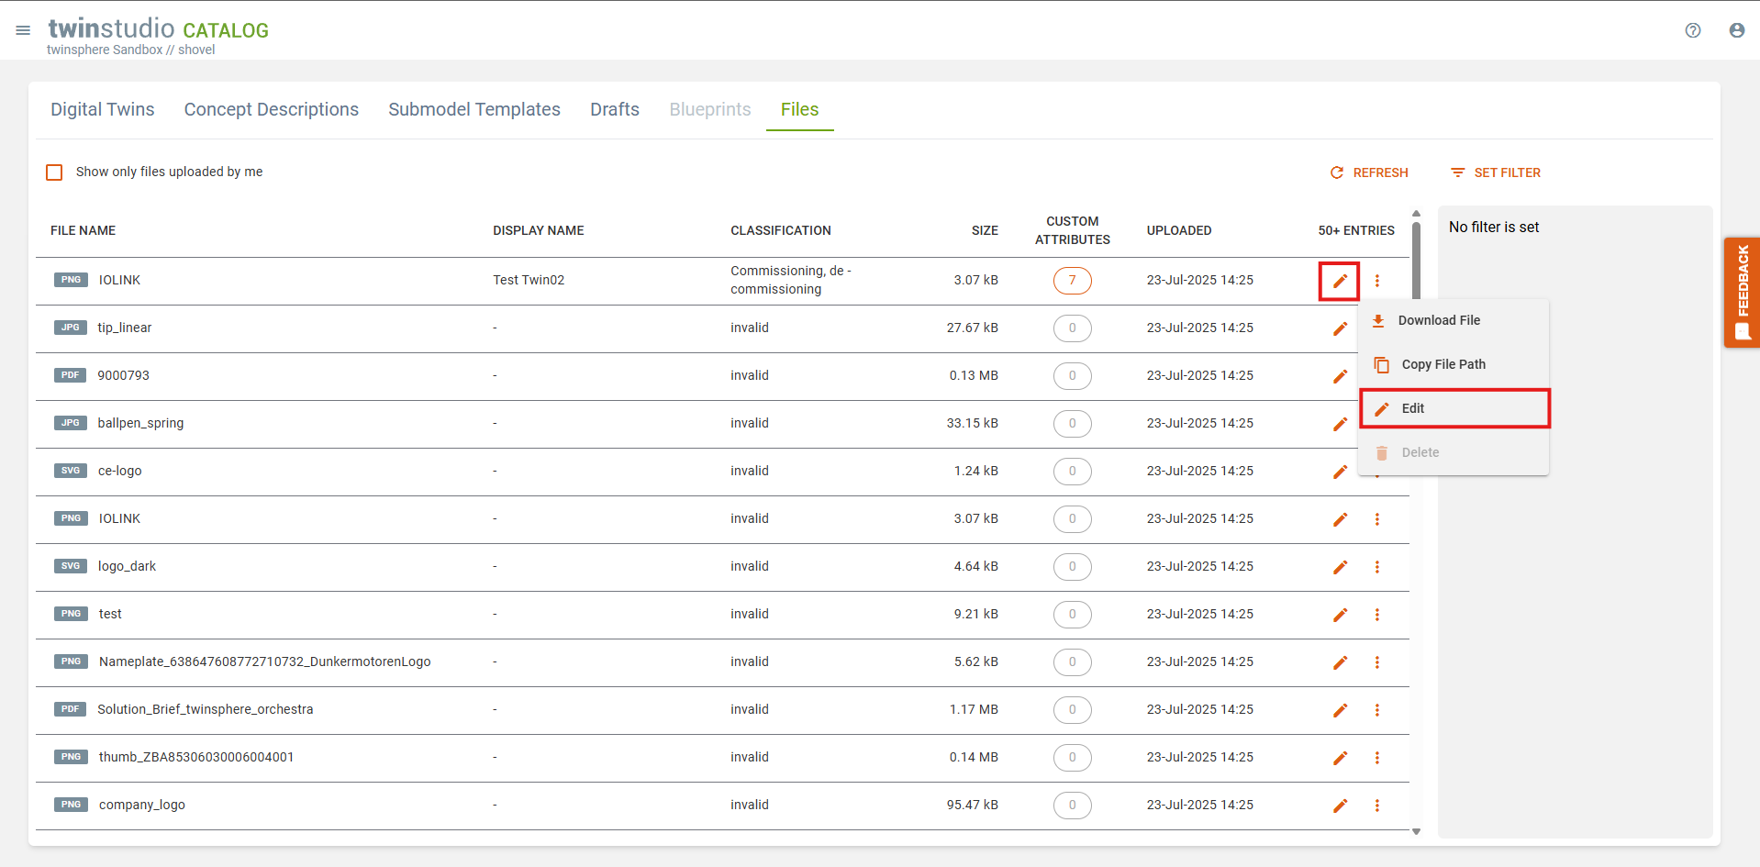Open the hamburger navigation menu

click(23, 30)
